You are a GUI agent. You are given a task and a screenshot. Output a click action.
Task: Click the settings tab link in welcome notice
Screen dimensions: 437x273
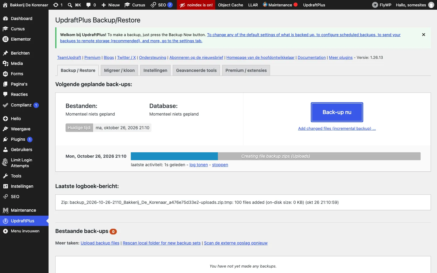click(230, 38)
